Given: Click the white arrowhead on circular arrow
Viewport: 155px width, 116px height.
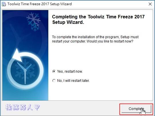Looking at the screenshot, I should click(x=17, y=55).
